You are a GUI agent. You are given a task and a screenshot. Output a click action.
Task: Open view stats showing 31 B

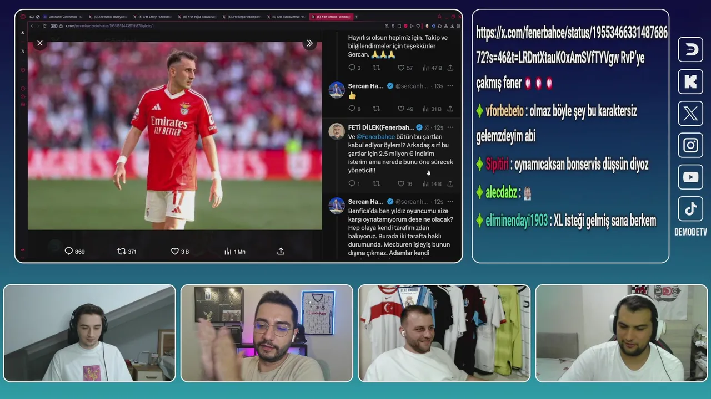(432, 109)
